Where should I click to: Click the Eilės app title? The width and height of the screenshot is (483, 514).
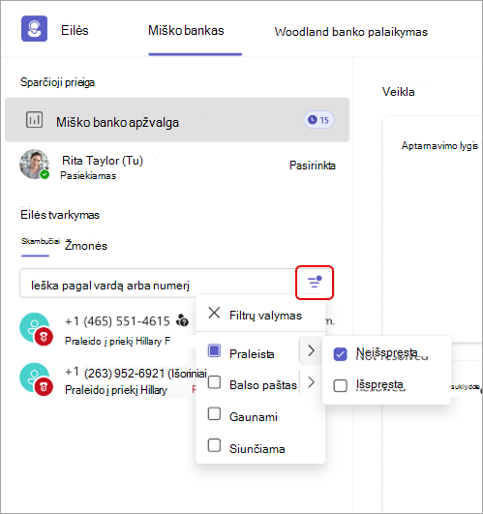75,30
